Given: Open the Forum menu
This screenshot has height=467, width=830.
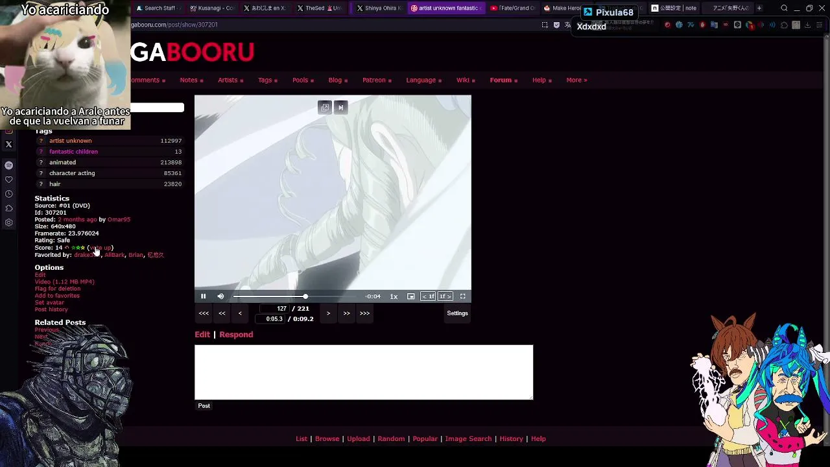Looking at the screenshot, I should (503, 80).
